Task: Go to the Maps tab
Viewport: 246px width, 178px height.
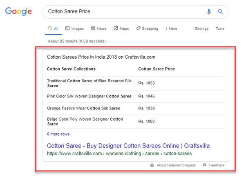Action: pos(121,29)
